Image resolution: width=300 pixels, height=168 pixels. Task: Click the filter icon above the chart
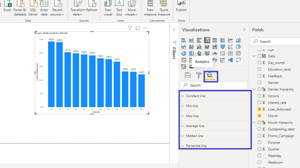(x=130, y=28)
